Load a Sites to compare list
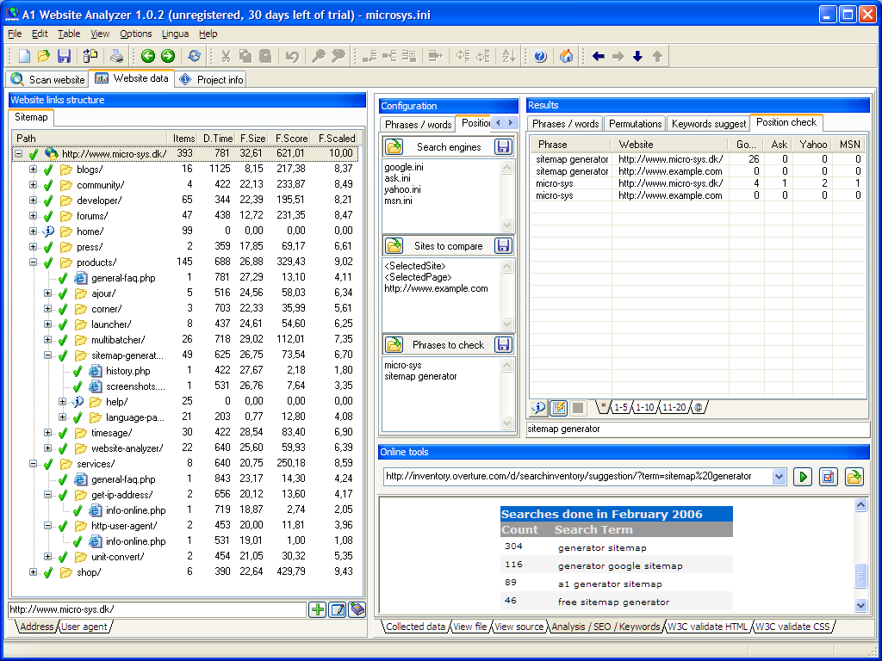This screenshot has width=882, height=661. click(394, 245)
